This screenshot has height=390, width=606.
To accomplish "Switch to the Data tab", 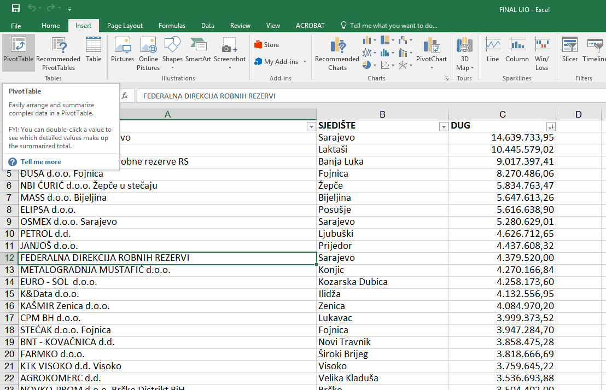I will (207, 26).
